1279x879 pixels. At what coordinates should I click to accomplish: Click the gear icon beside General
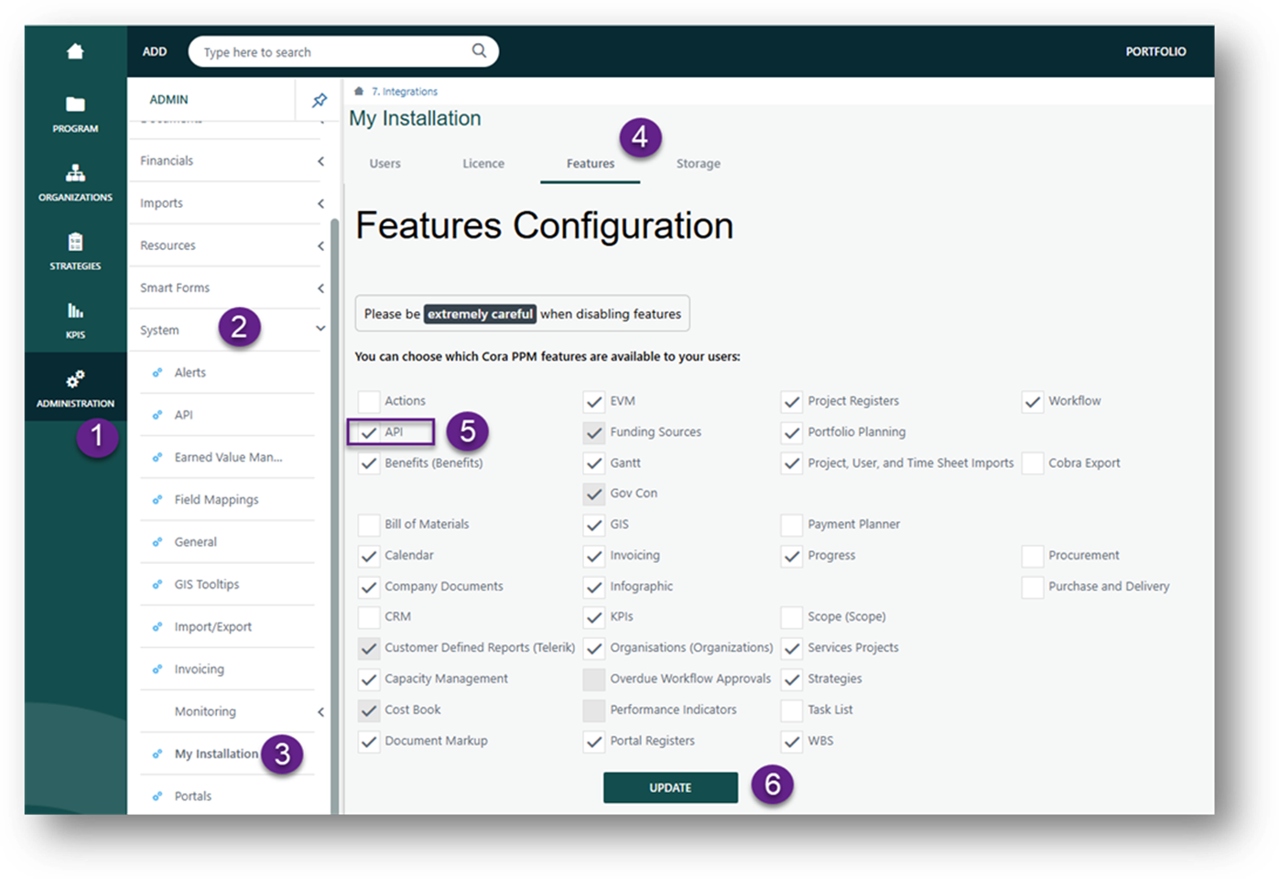(157, 542)
